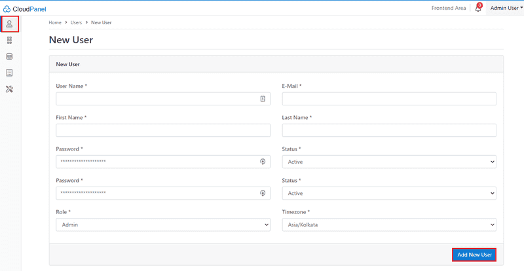
Task: Go to Home in the breadcrumb
Action: pos(55,23)
